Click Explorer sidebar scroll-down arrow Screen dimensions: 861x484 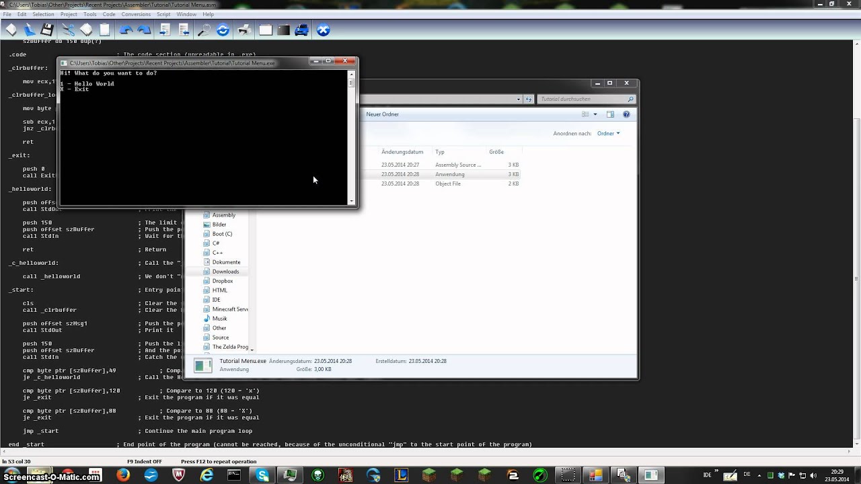(252, 349)
